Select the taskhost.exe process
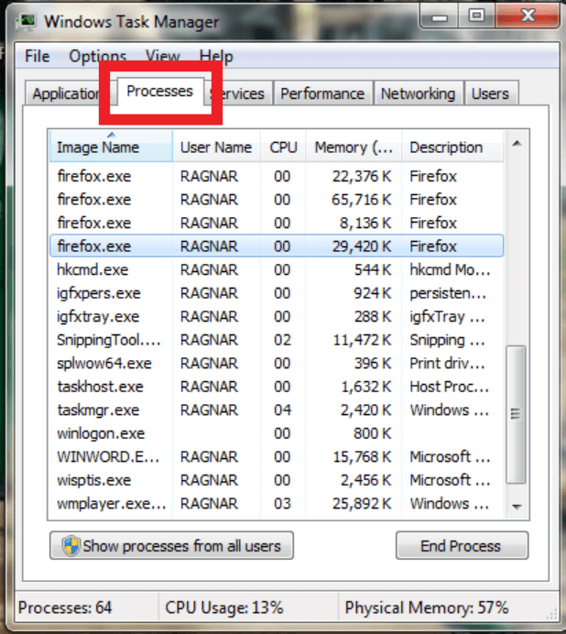566x634 pixels. coord(277,387)
